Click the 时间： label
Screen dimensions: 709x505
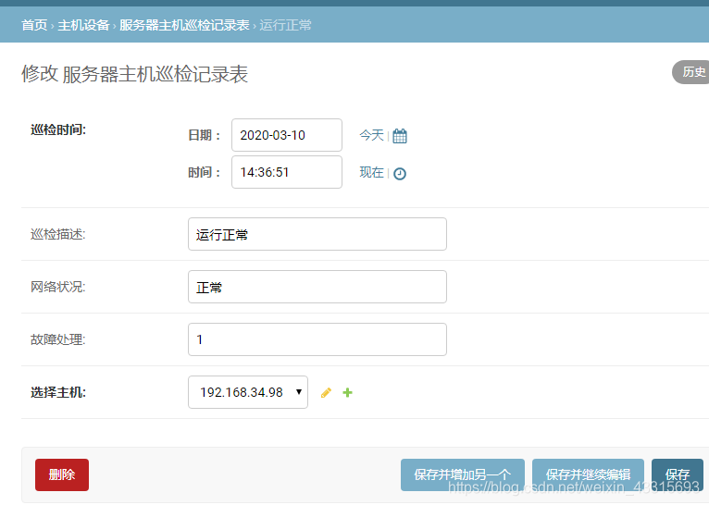205,172
